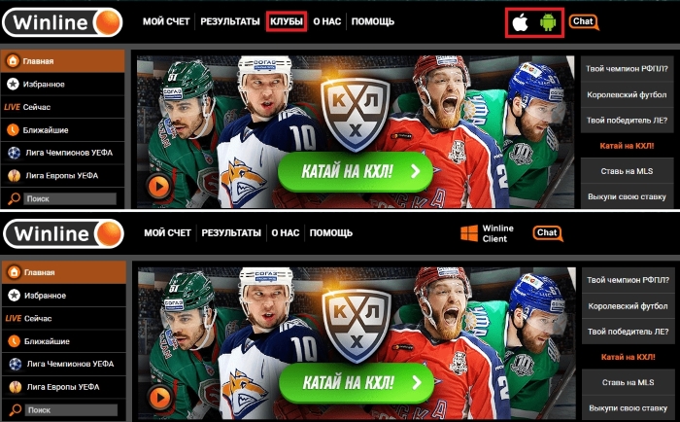
Task: Open the Windows Winline Client icon
Action: coord(469,233)
